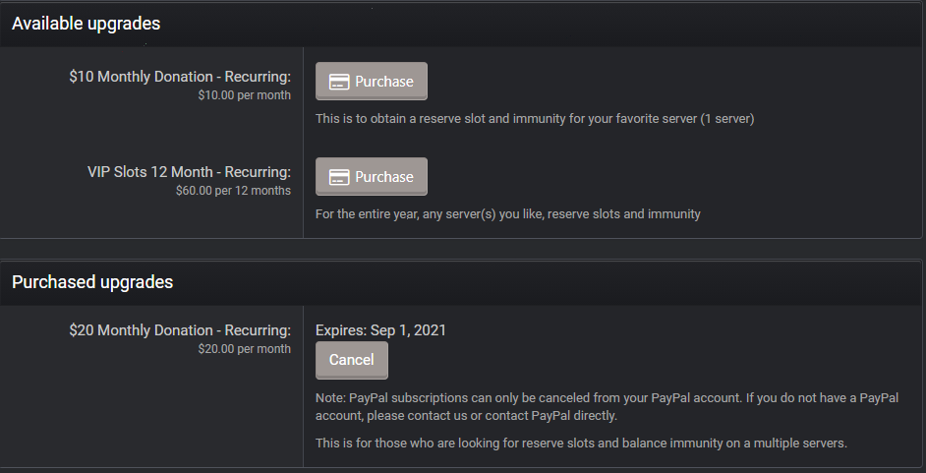
Task: Select the $10 Monthly Donation - Recurring label
Action: [x=180, y=77]
